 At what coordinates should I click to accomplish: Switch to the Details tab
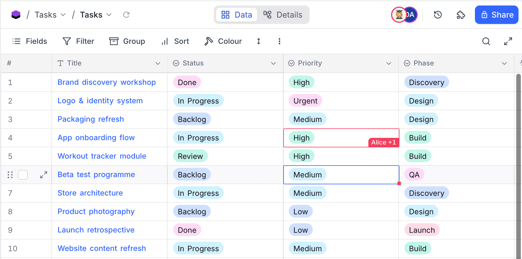pos(283,15)
